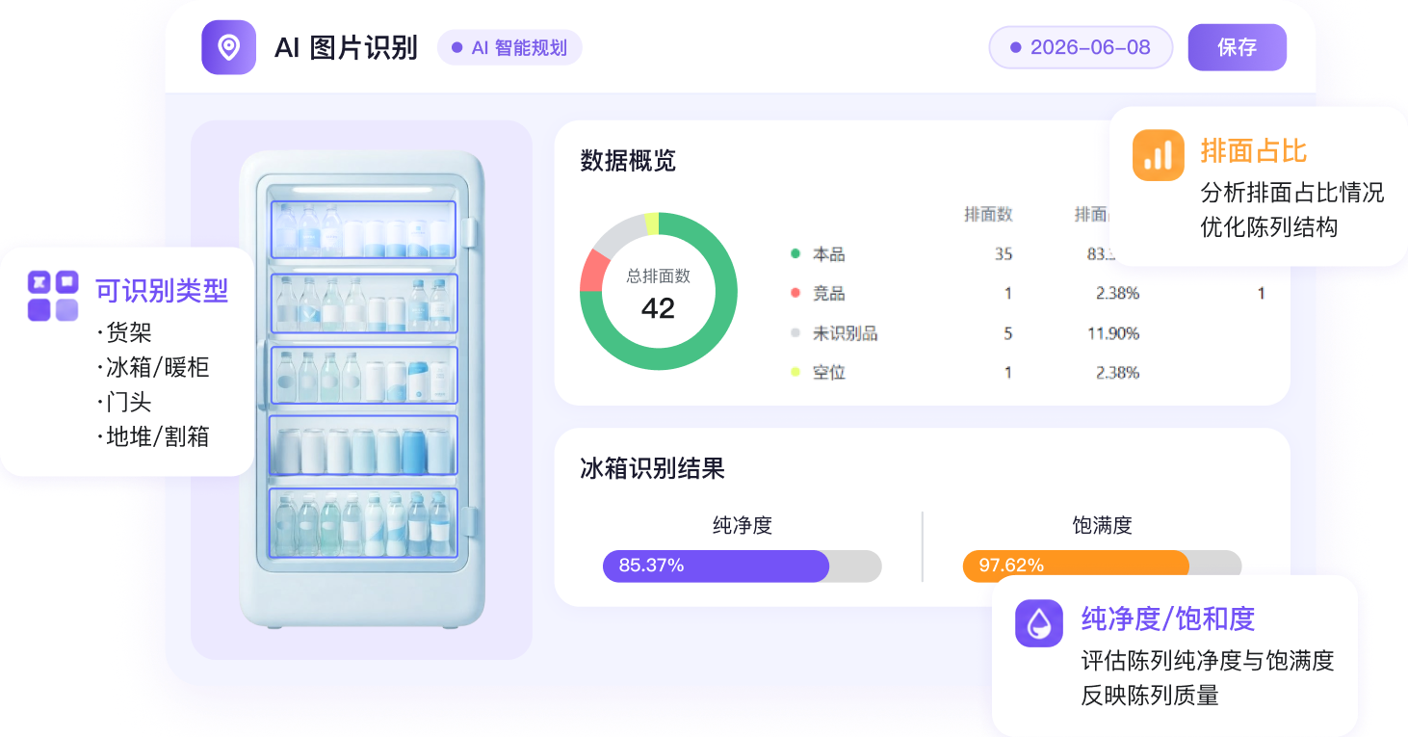Click the 空位 row label
The height and width of the screenshot is (737, 1408).
pos(829,372)
